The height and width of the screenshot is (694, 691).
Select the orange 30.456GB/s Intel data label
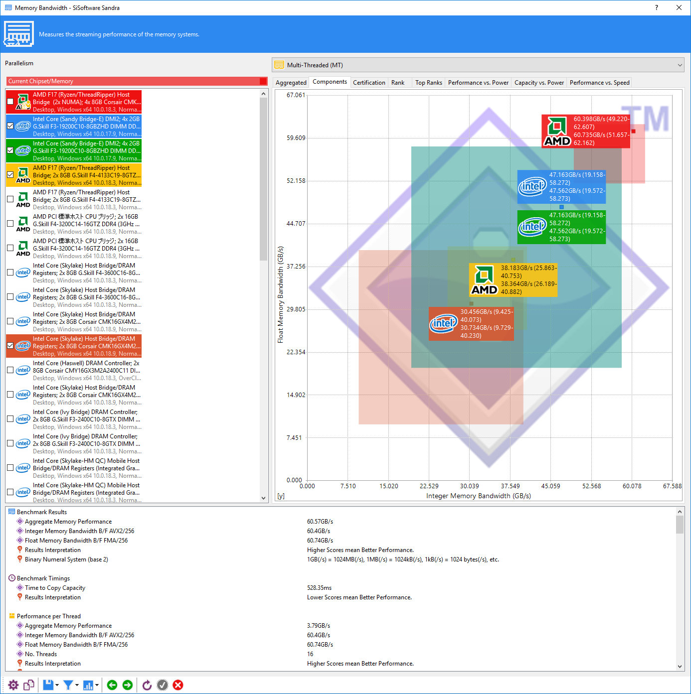pos(471,324)
